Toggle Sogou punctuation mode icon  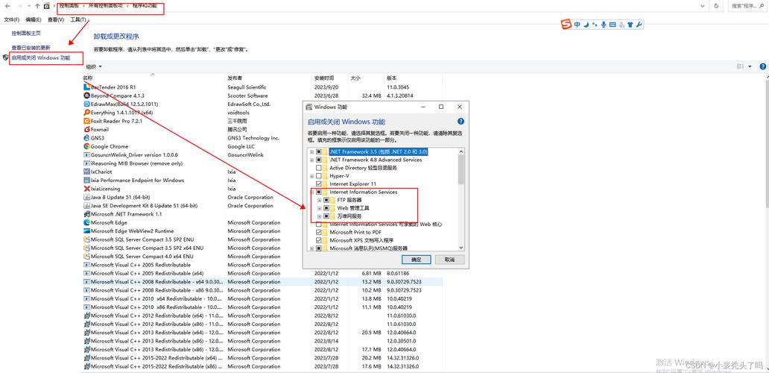pyautogui.click(x=595, y=25)
